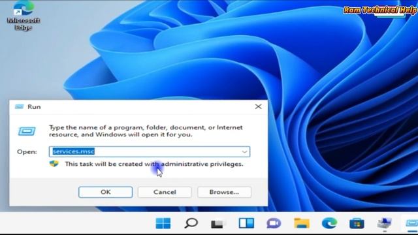This screenshot has height=235, width=418.
Task: Click the Browse... button
Action: 224,192
